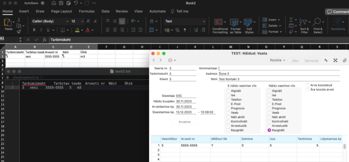The width and height of the screenshot is (349, 162).
Task: Check the Arve koostatud checkbox
Action: tap(308, 85)
